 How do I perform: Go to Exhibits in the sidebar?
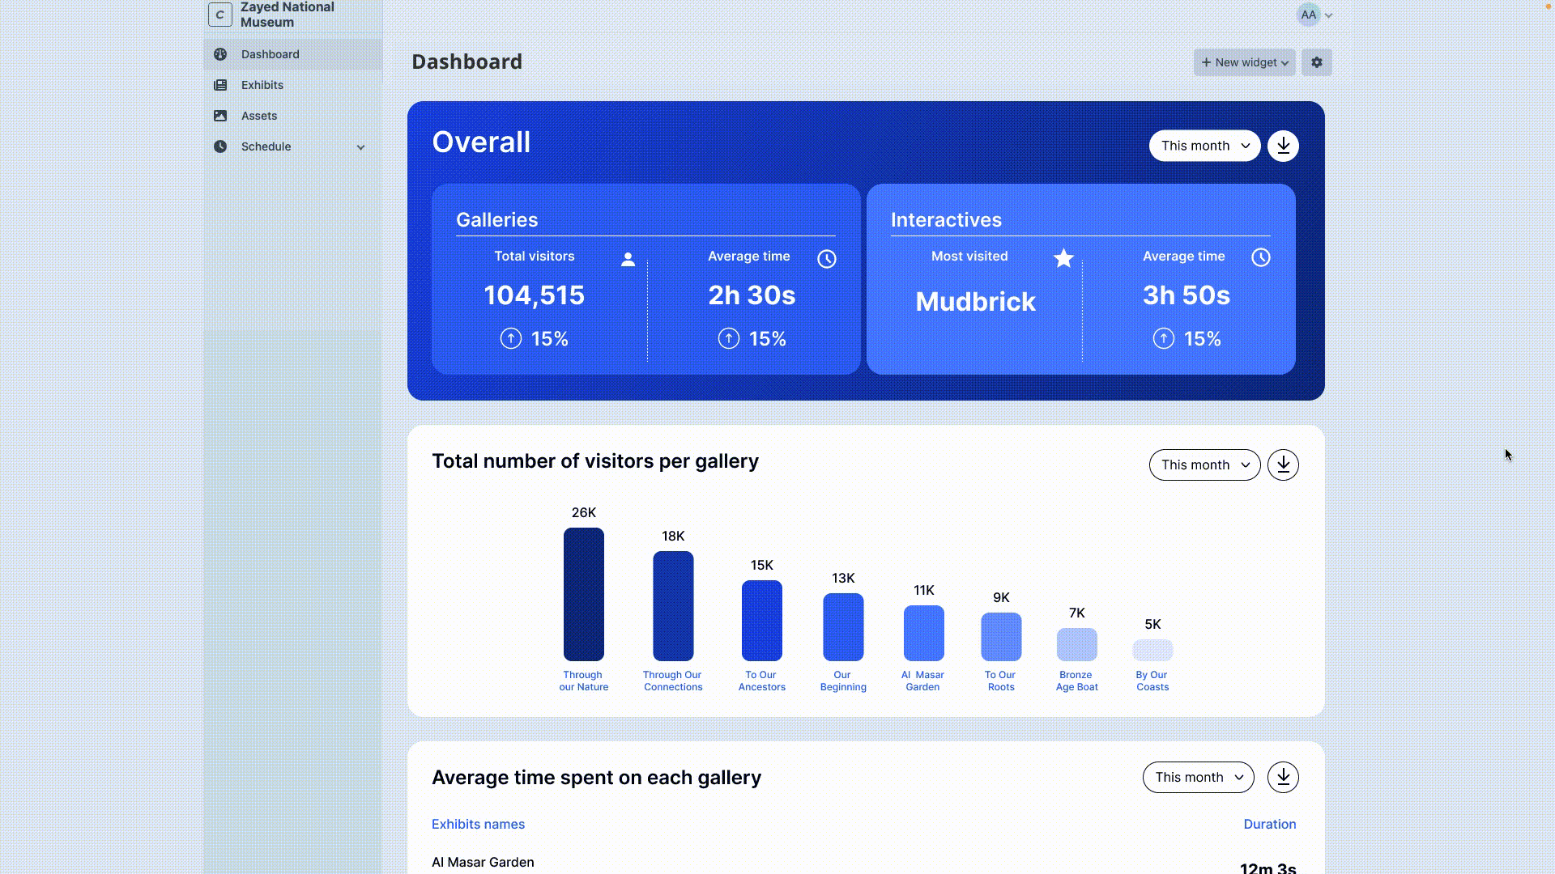pyautogui.click(x=262, y=85)
